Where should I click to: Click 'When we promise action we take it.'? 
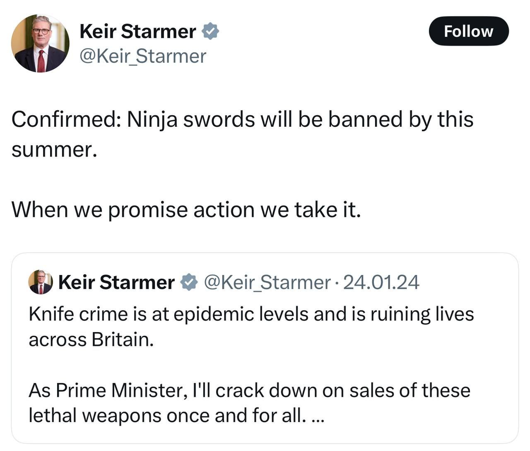coord(186,210)
